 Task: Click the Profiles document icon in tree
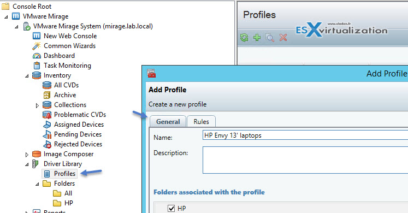(x=47, y=174)
